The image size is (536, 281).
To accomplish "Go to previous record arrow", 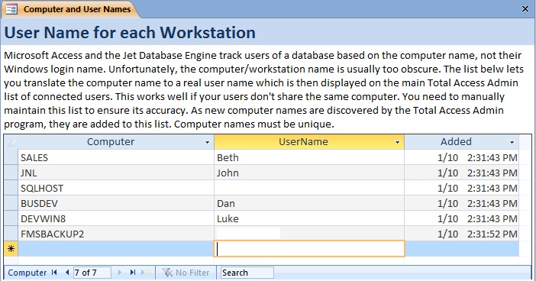I will coord(67,273).
